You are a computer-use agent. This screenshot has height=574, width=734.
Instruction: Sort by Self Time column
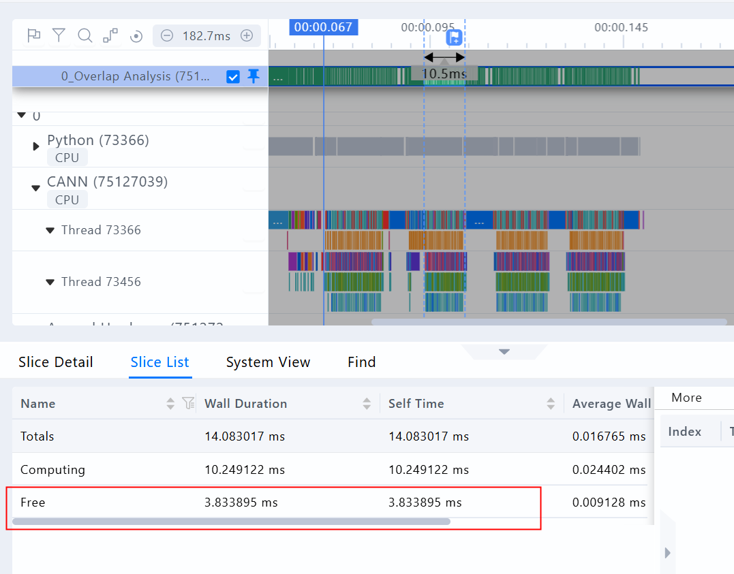(551, 404)
